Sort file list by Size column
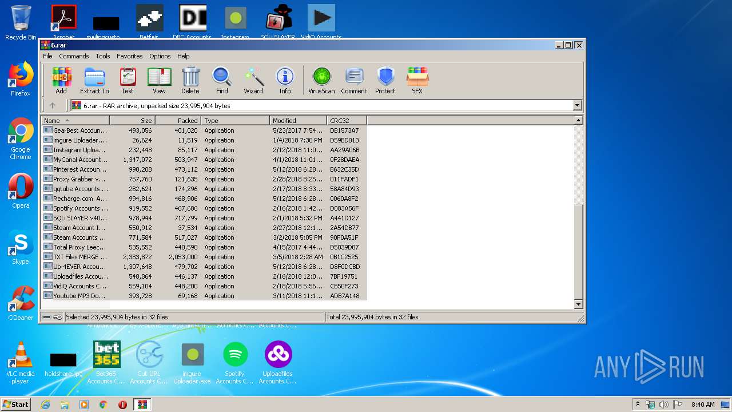The height and width of the screenshot is (412, 732). (132, 121)
